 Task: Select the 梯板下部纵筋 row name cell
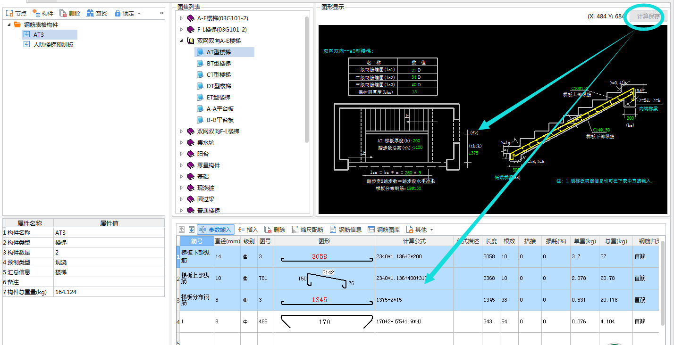pos(197,257)
